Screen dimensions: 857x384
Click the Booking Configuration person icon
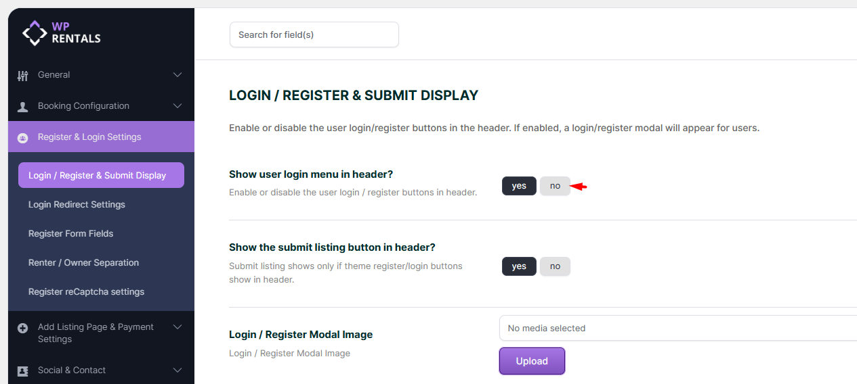click(x=23, y=107)
